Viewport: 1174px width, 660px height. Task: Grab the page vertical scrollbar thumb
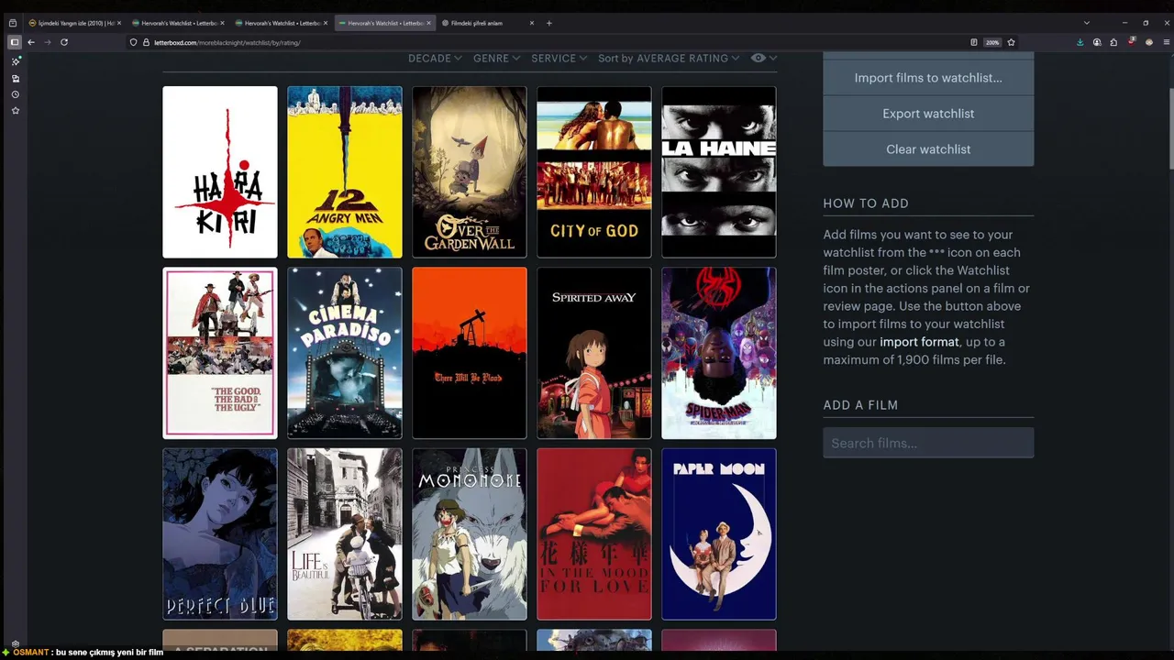point(1170,128)
